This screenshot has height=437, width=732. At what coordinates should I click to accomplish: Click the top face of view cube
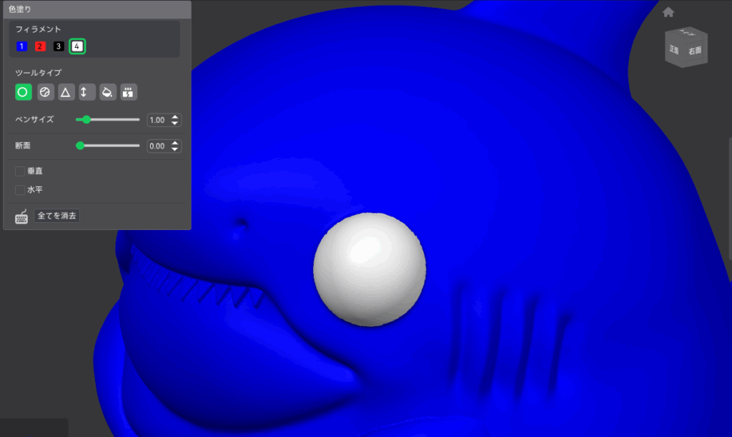[687, 31]
